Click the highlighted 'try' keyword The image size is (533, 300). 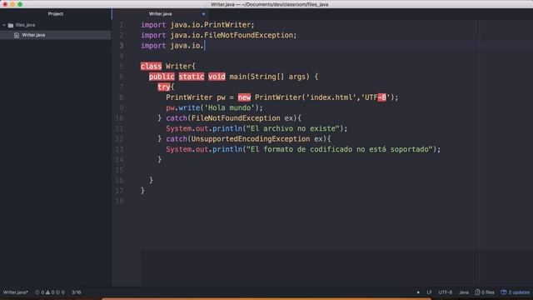[x=163, y=87]
